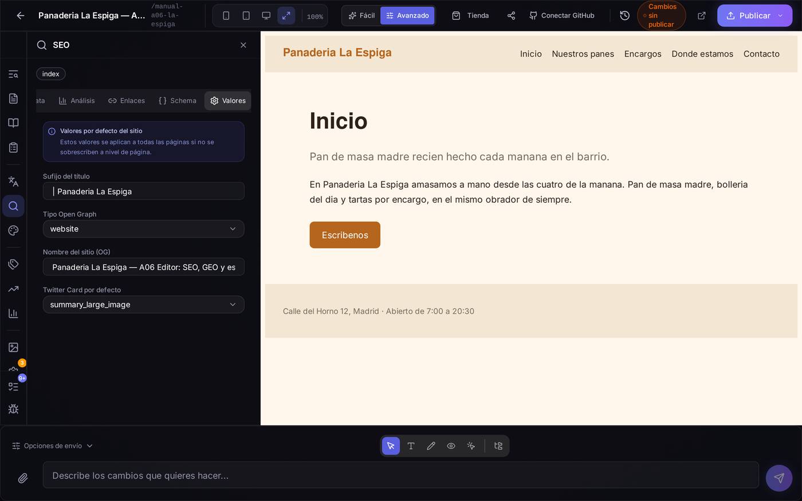
Task: Select the pencil draw tool
Action: point(431,446)
